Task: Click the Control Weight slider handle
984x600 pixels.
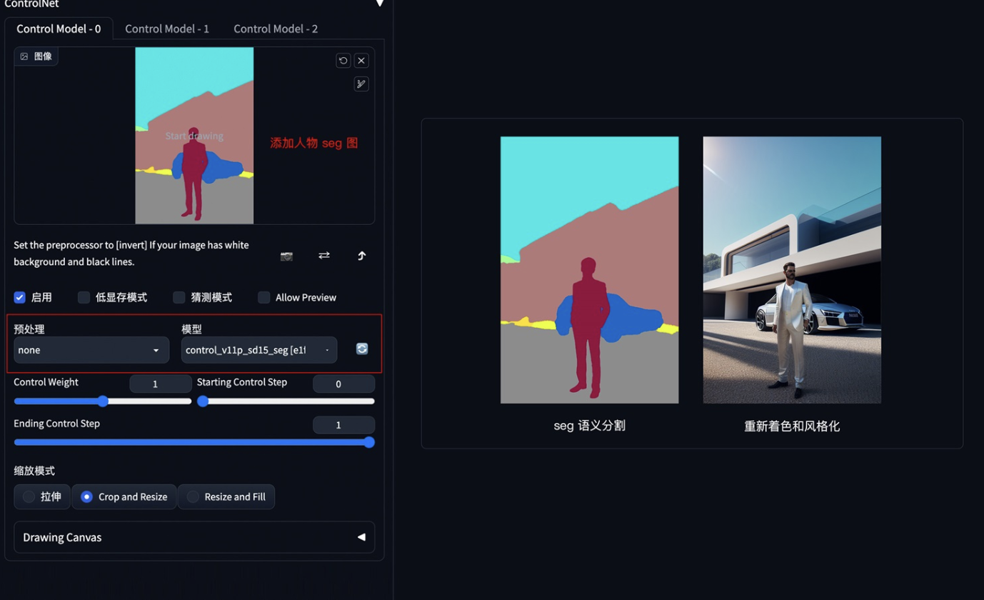Action: (x=103, y=401)
